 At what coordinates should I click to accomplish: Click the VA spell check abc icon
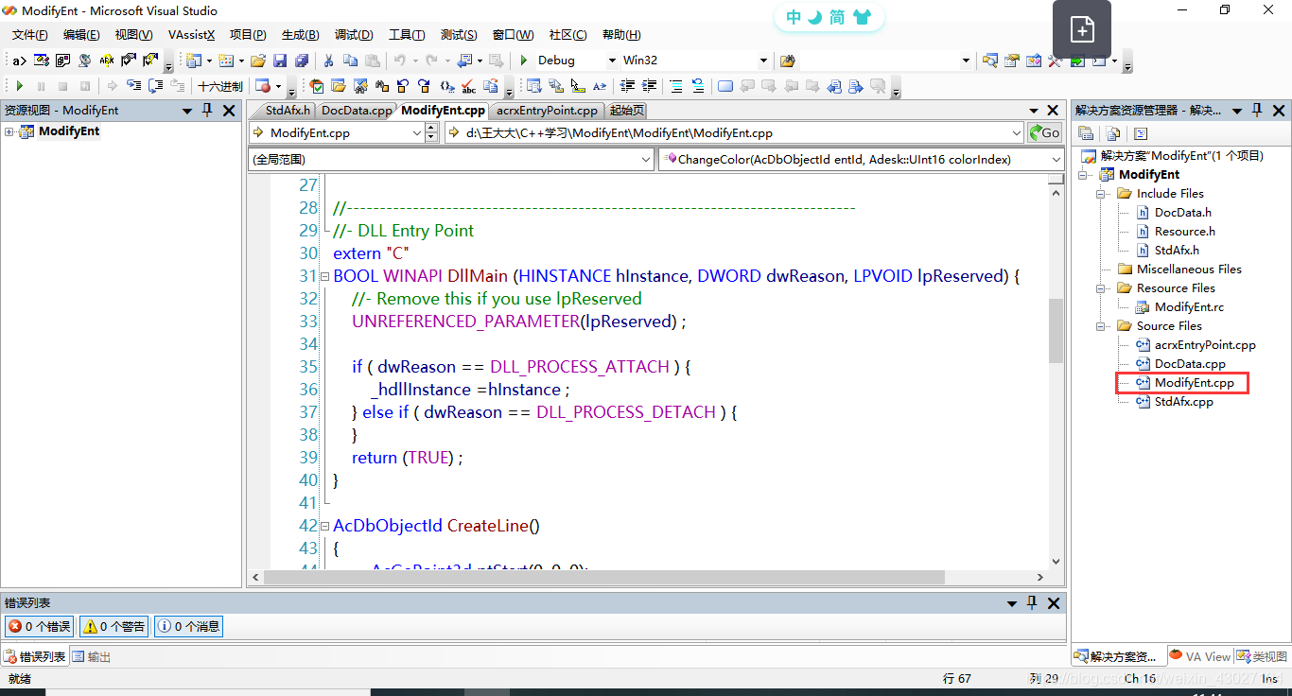point(468,86)
